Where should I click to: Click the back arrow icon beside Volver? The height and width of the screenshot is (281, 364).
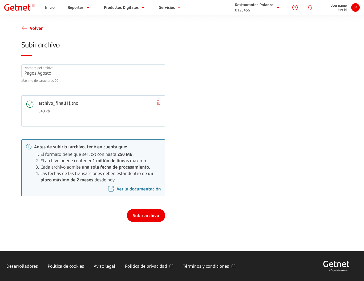pyautogui.click(x=25, y=28)
